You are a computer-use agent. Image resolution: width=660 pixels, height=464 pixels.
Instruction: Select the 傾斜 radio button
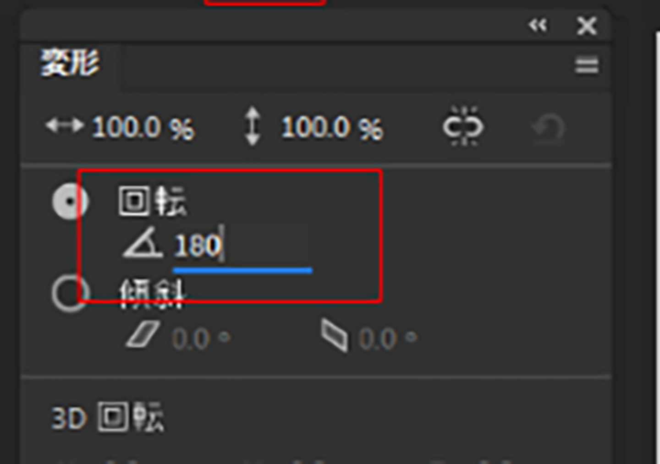click(x=69, y=293)
